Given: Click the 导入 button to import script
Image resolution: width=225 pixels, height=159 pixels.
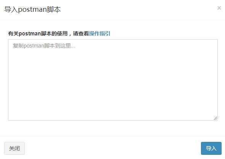Looking at the screenshot, I should (x=211, y=148).
